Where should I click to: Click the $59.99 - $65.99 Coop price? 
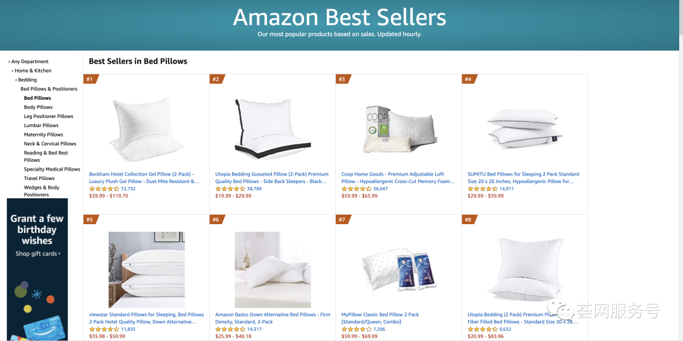click(x=359, y=196)
